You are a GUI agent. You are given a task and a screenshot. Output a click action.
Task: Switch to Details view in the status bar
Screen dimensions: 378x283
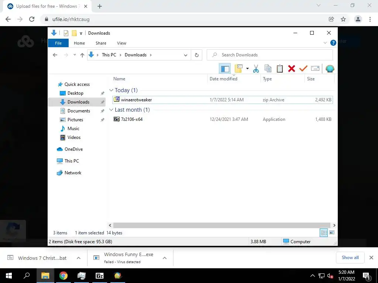[x=324, y=233]
